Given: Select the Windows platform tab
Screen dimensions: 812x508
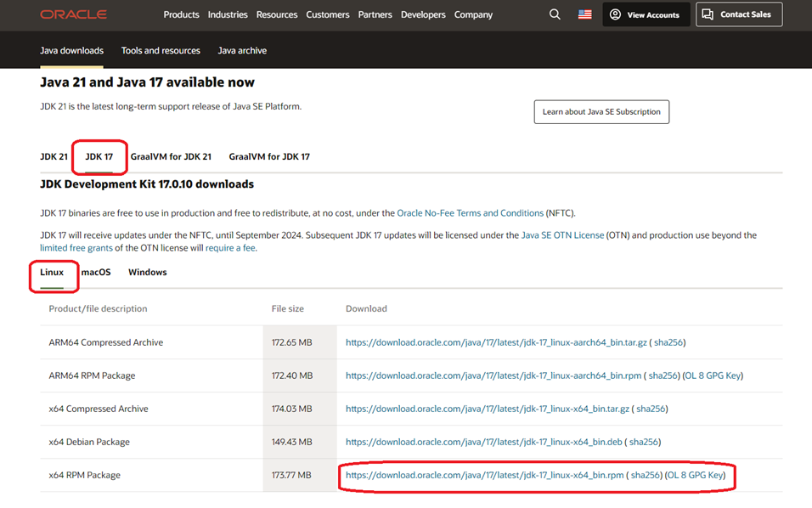Looking at the screenshot, I should click(x=148, y=273).
